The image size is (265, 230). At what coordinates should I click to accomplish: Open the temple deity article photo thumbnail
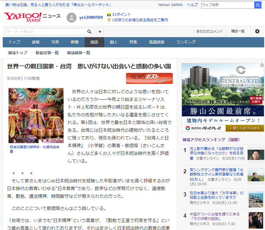coord(36,116)
